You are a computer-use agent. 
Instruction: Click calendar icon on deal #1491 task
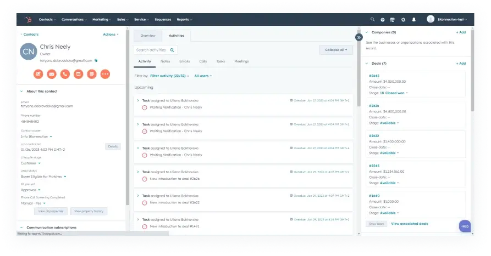pos(291,219)
